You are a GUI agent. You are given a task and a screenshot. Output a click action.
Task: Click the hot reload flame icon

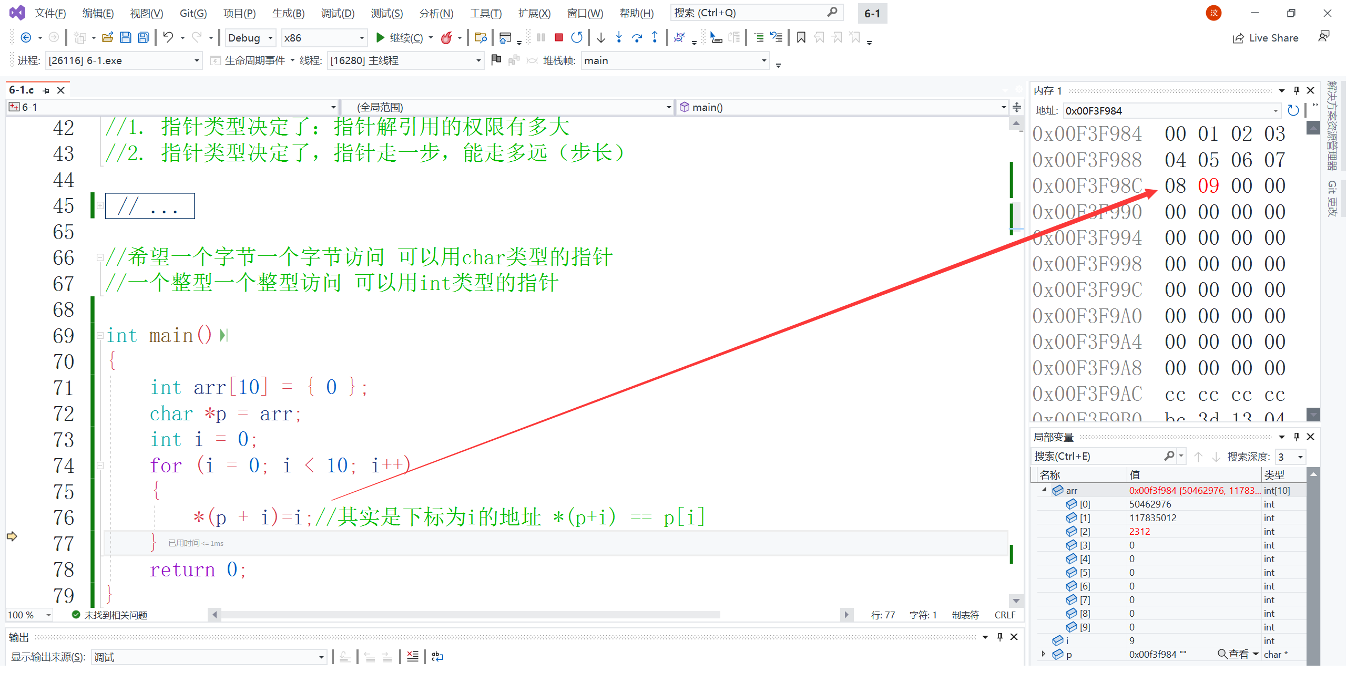click(x=447, y=38)
